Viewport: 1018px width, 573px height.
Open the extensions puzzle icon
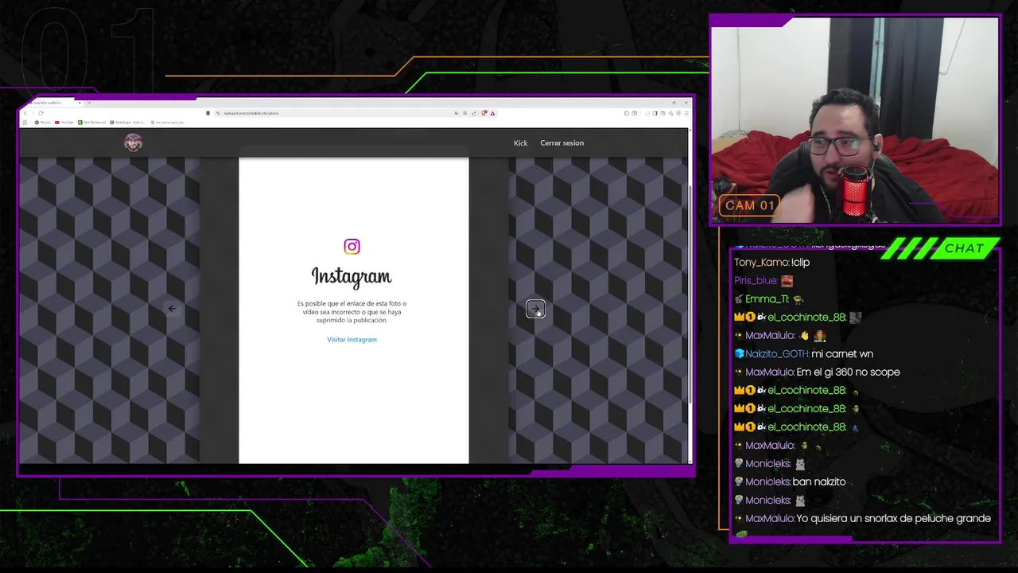[x=626, y=113]
